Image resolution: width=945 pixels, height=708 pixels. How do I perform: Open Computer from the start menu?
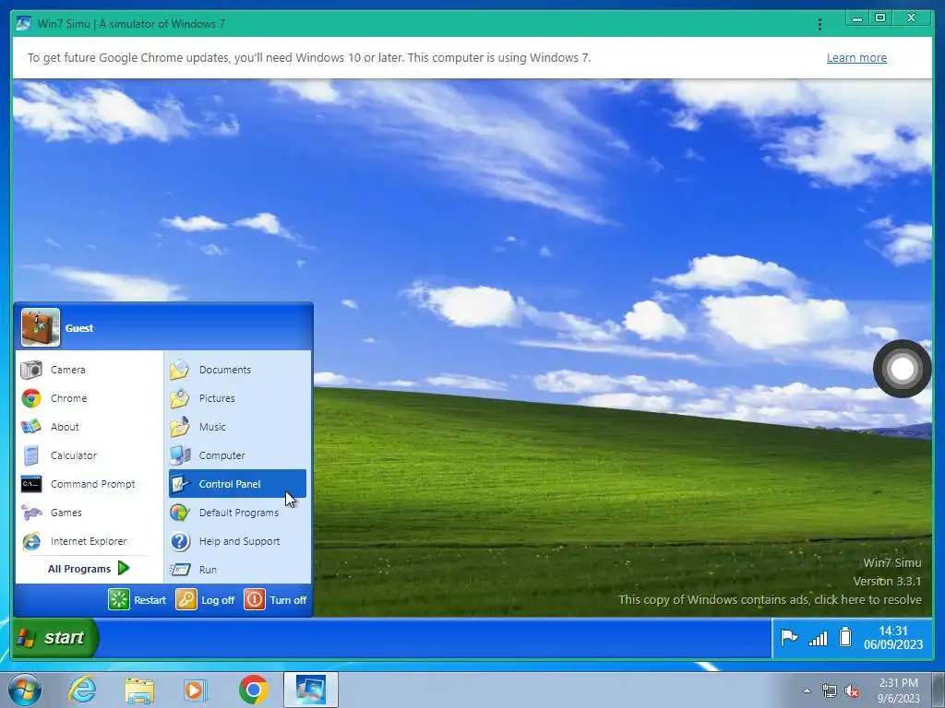click(x=237, y=455)
